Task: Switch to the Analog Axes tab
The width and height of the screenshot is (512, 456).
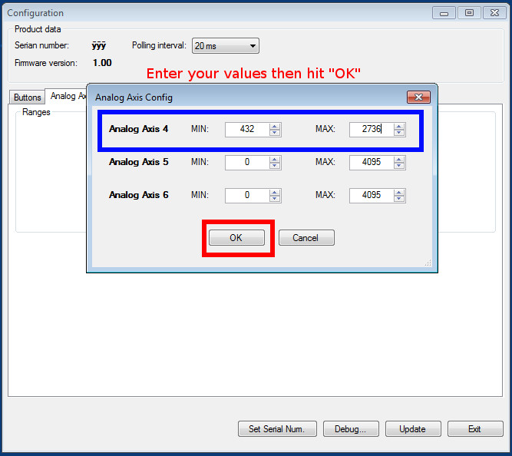Action: click(68, 96)
